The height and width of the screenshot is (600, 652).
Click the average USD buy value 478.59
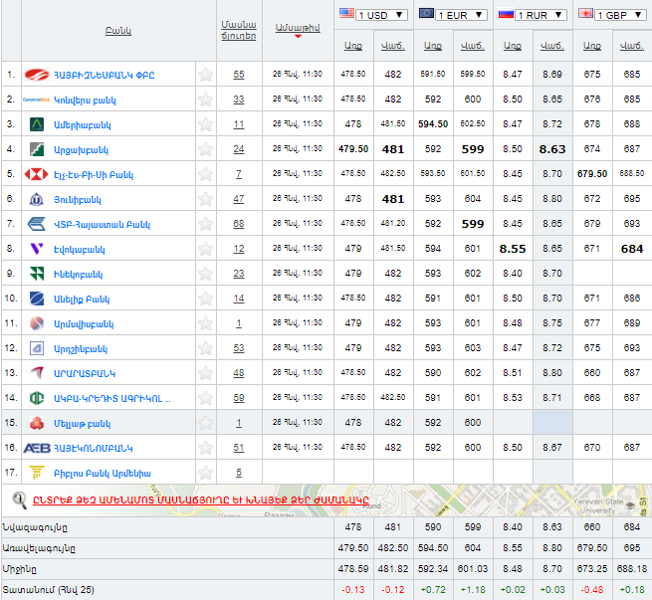353,569
